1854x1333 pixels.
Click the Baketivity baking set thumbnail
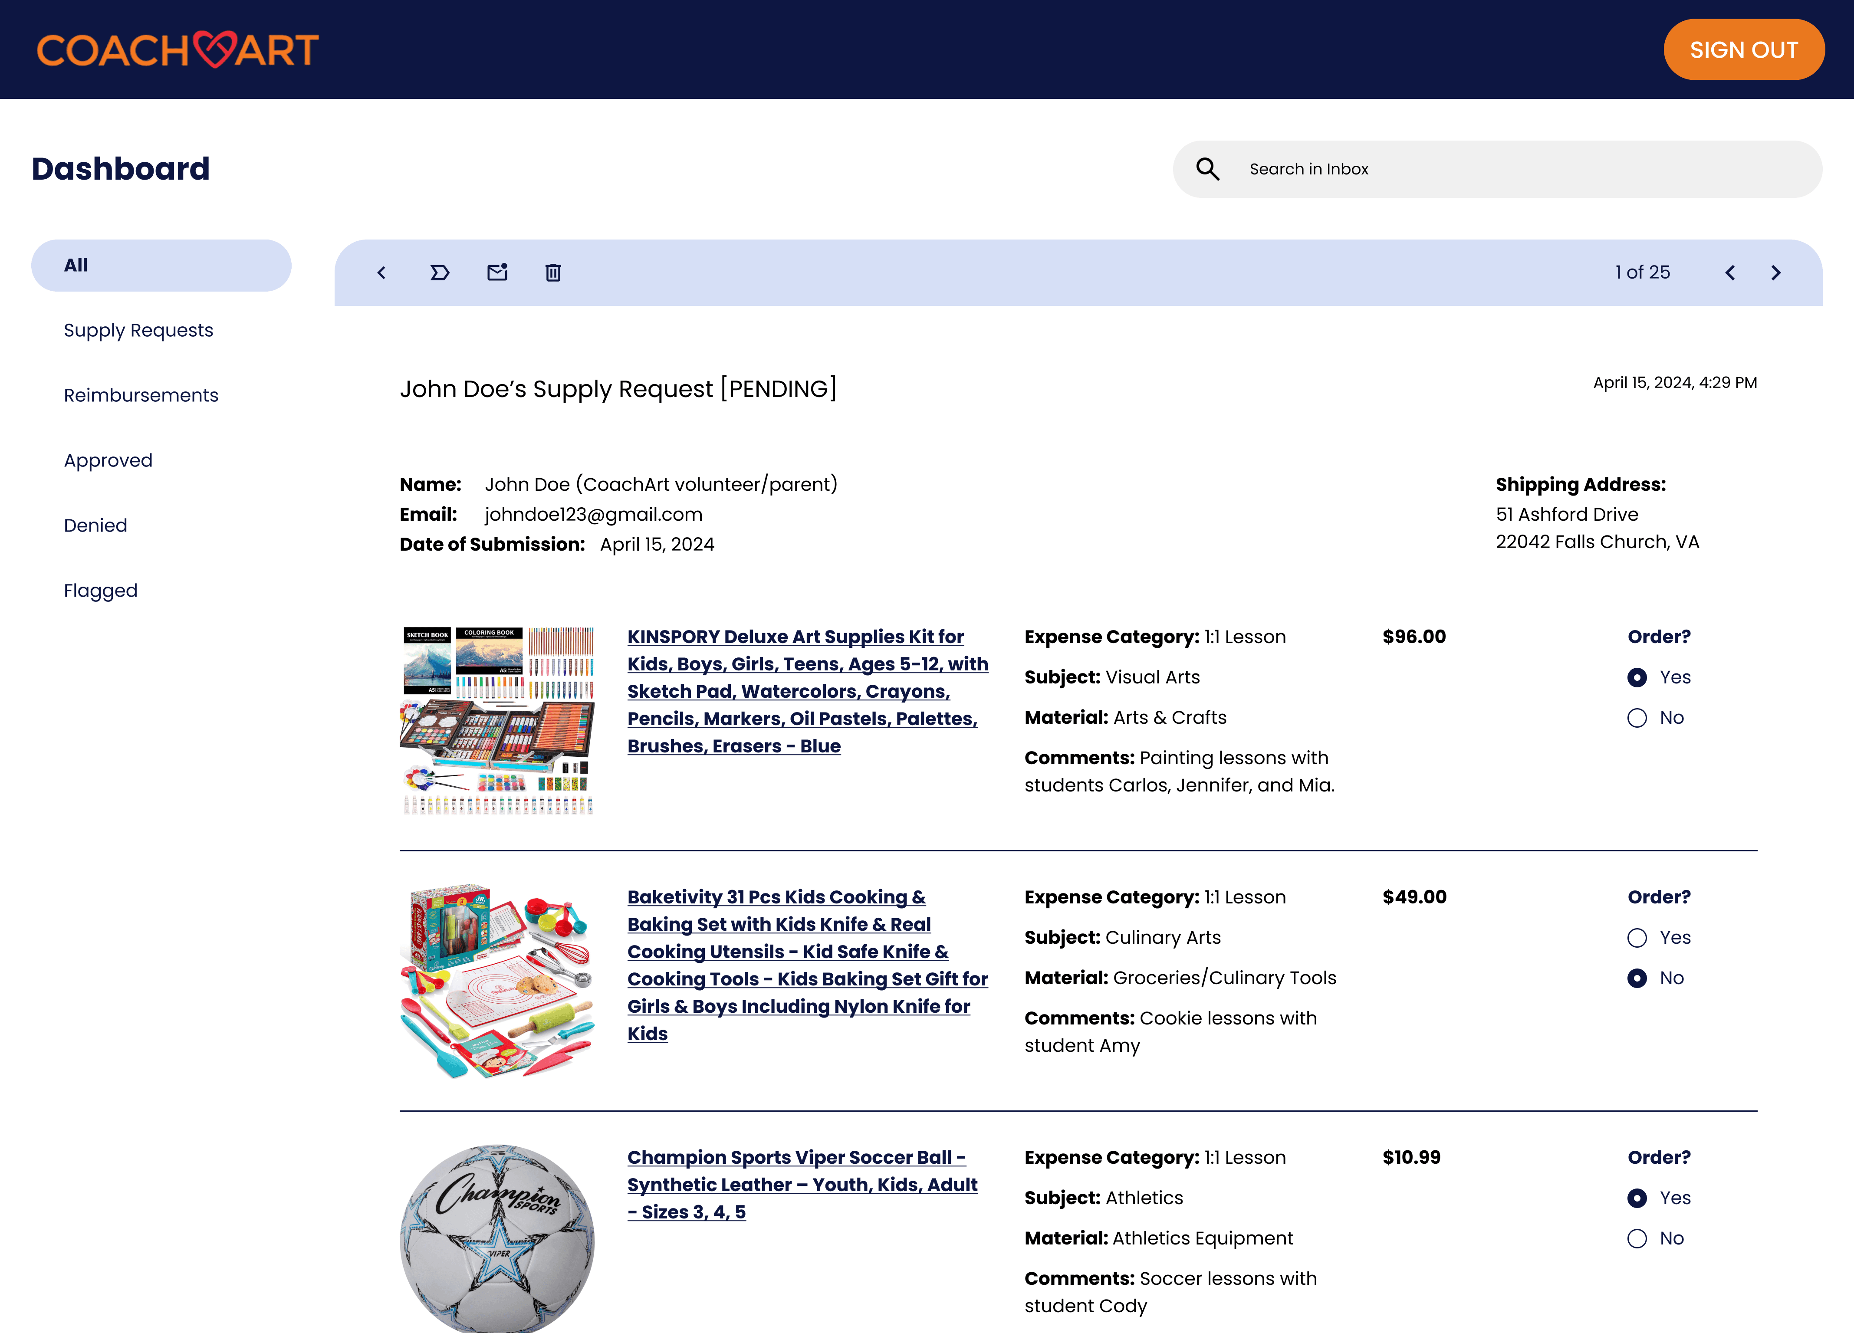pyautogui.click(x=497, y=980)
